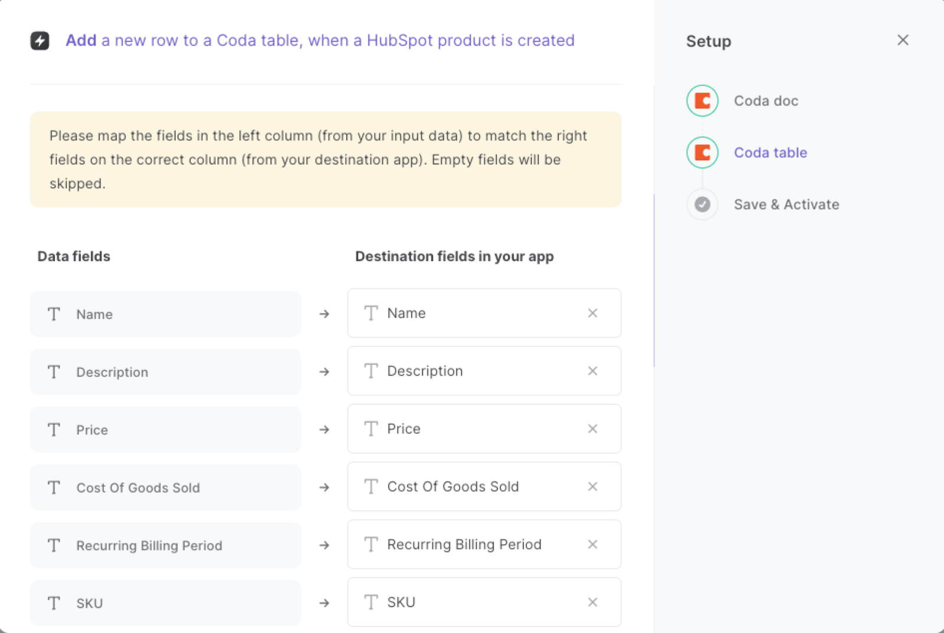Click the arrow between Cost Of Goods Sold fields
Image resolution: width=944 pixels, height=633 pixels.
click(324, 487)
